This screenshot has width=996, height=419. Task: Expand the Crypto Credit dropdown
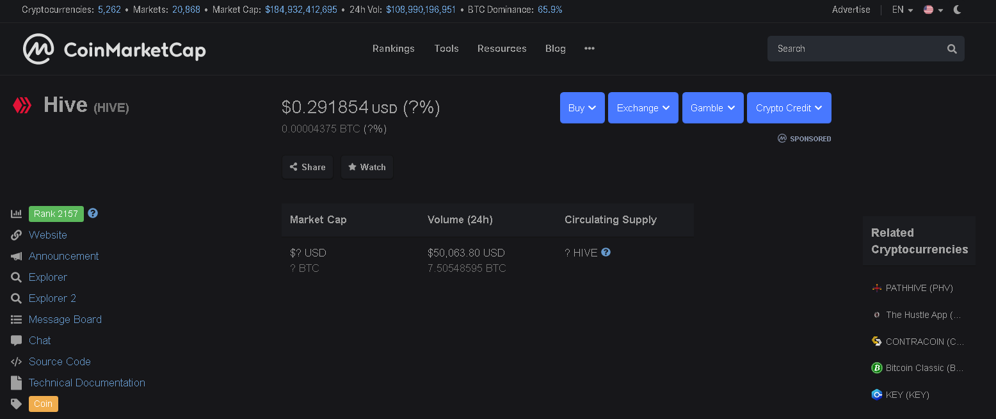789,107
